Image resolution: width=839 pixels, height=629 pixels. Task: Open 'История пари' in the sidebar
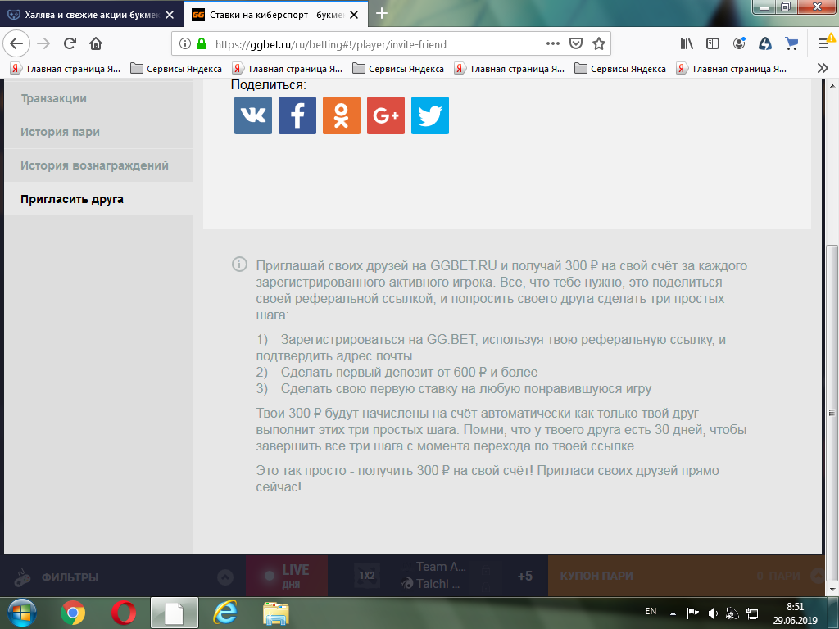coord(98,132)
